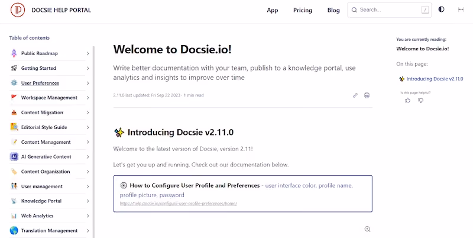Open the Blog menu item
This screenshot has height=238, width=473.
tap(333, 10)
